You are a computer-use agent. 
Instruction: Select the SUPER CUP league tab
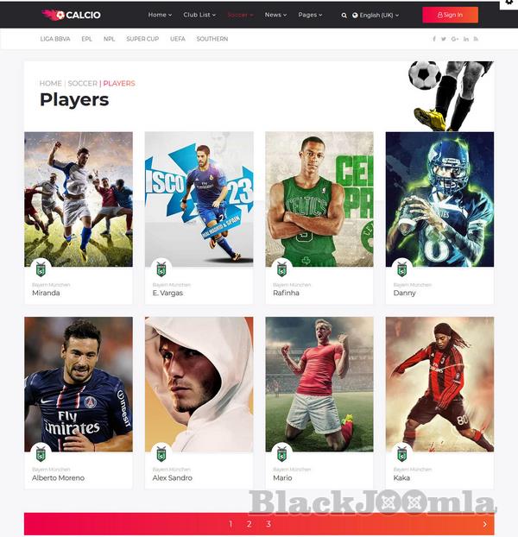142,39
